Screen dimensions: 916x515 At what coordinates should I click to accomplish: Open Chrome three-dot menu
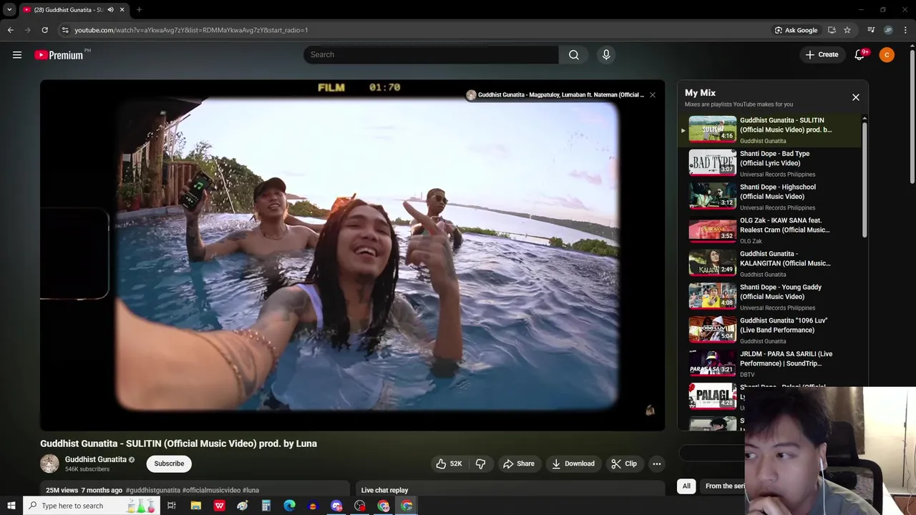coord(905,30)
